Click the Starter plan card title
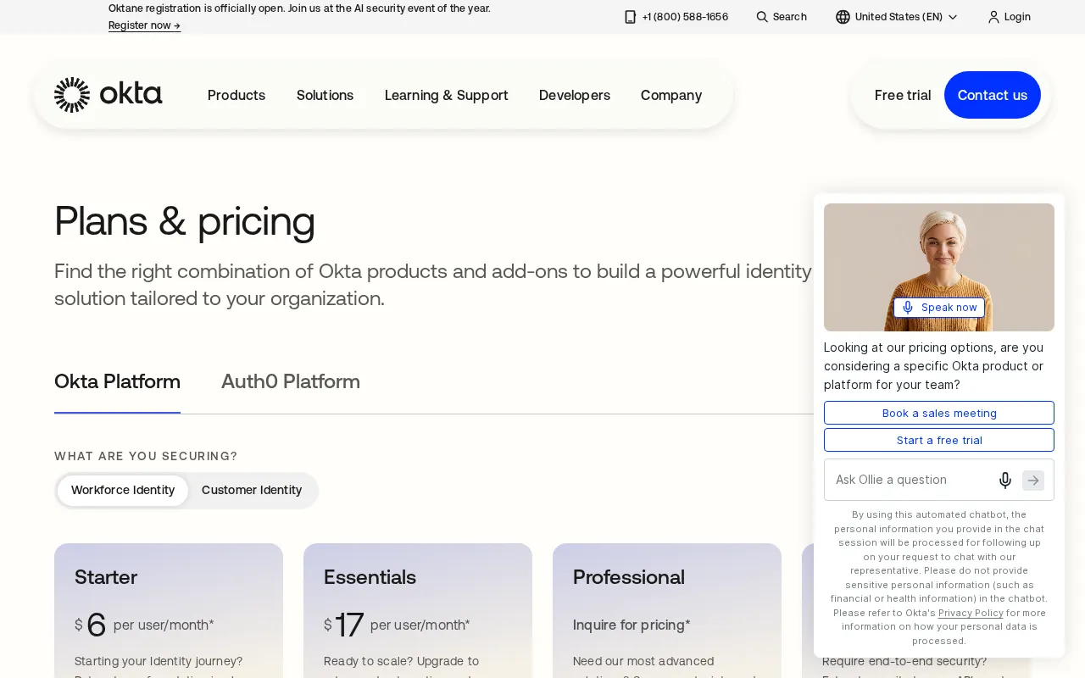 106,577
